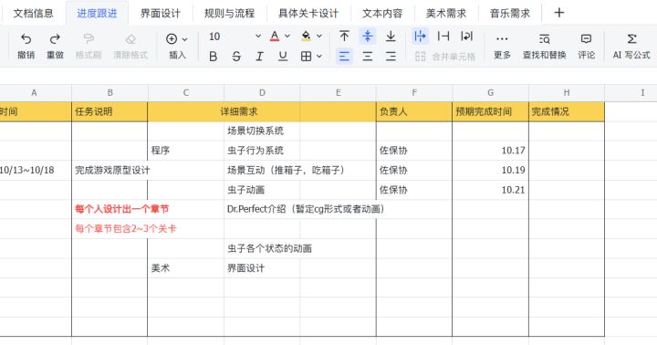The image size is (657, 345).
Task: Activate the format painter (格式刷)
Action: coord(89,46)
